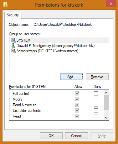Click the Apply button

pyautogui.click(x=102, y=136)
